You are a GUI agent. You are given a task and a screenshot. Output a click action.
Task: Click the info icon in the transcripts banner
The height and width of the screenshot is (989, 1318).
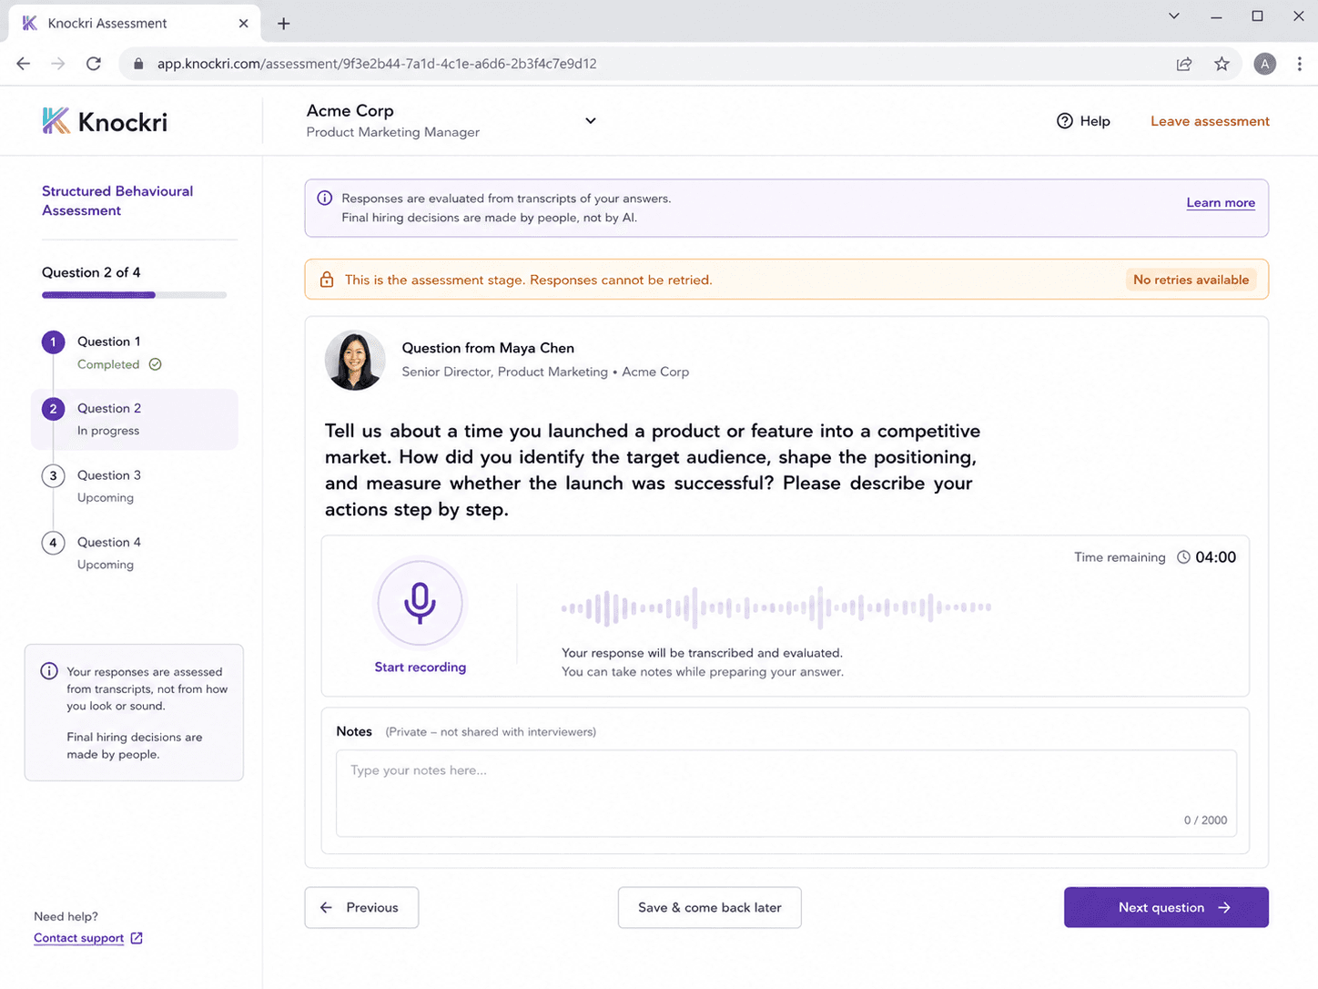324,198
